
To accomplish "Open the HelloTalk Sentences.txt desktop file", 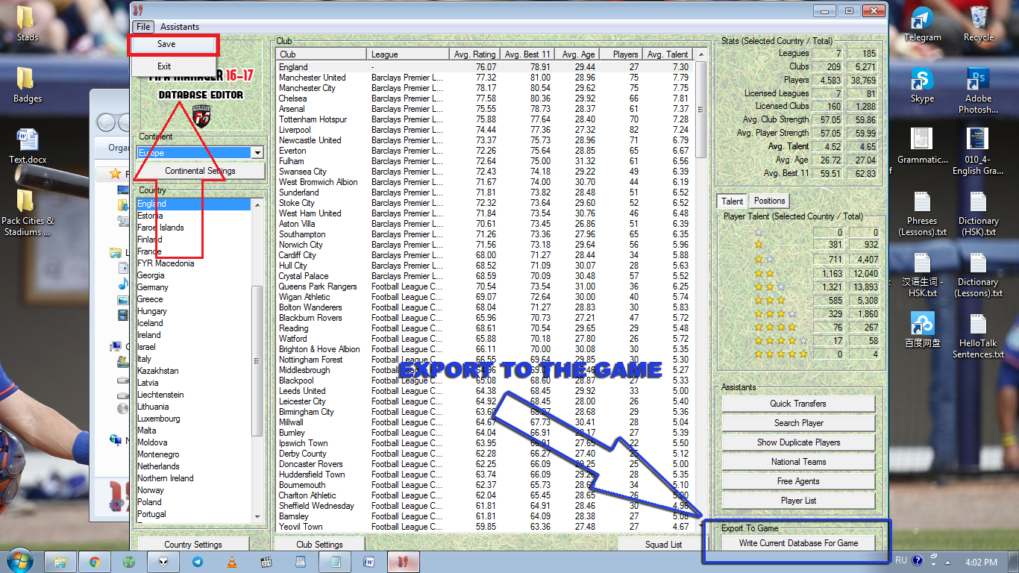I will pos(978,335).
